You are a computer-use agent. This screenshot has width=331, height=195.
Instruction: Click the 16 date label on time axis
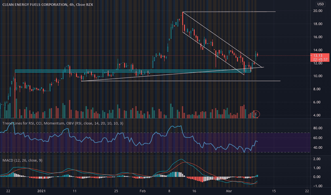click(x=194, y=191)
